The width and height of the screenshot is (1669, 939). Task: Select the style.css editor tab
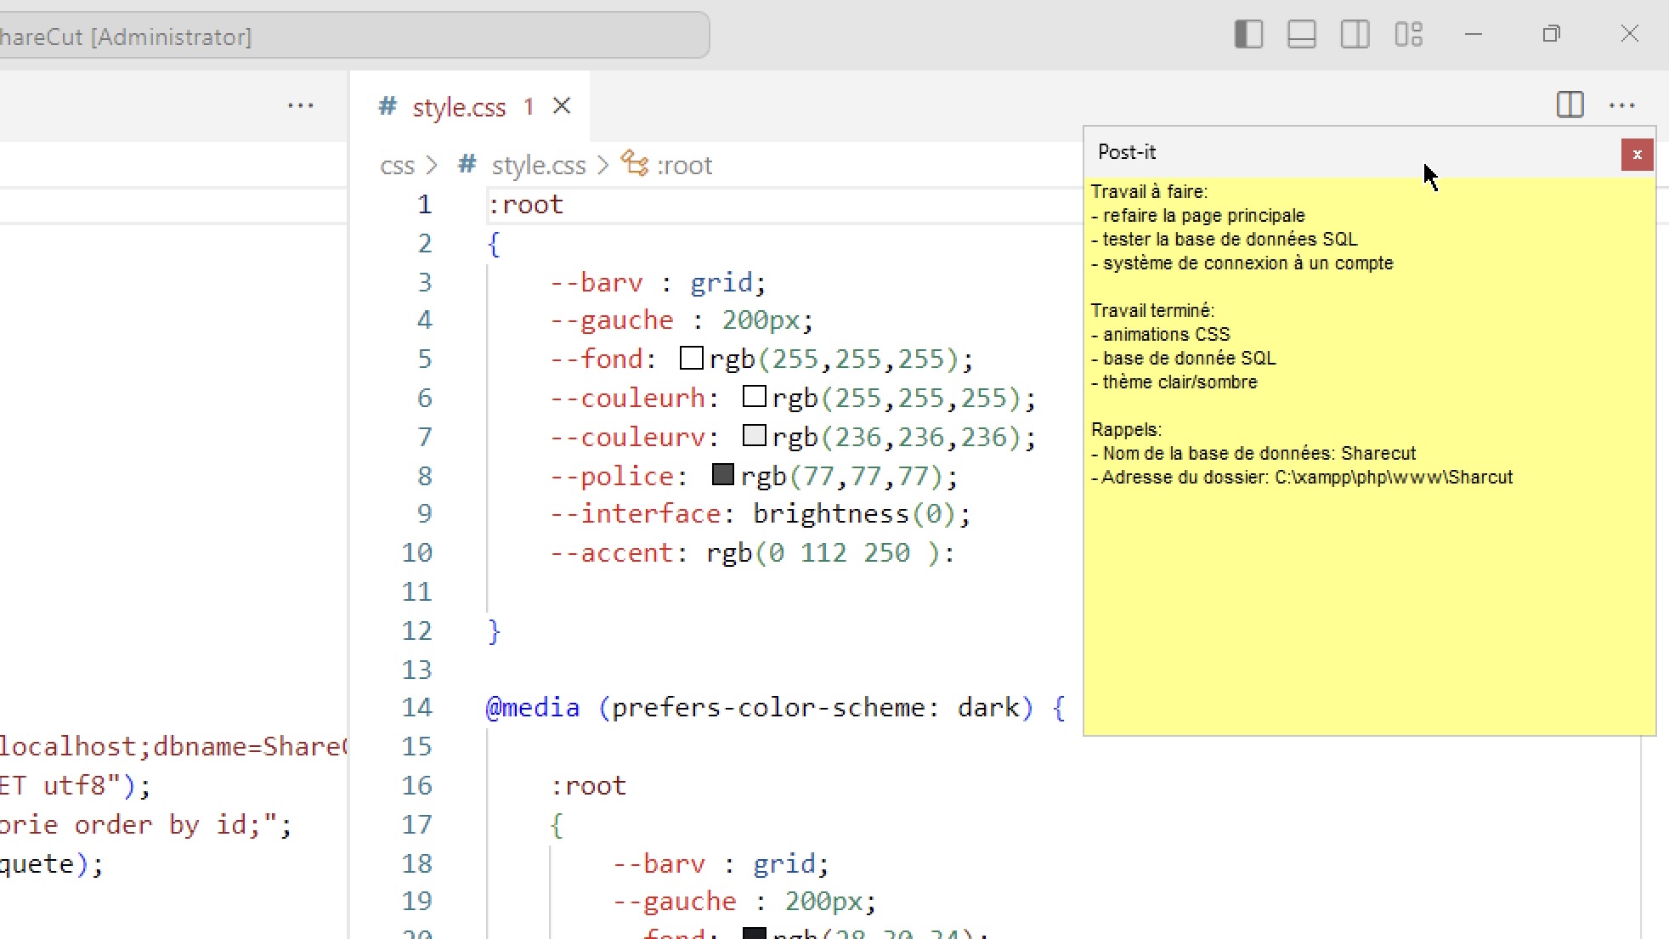click(x=470, y=106)
